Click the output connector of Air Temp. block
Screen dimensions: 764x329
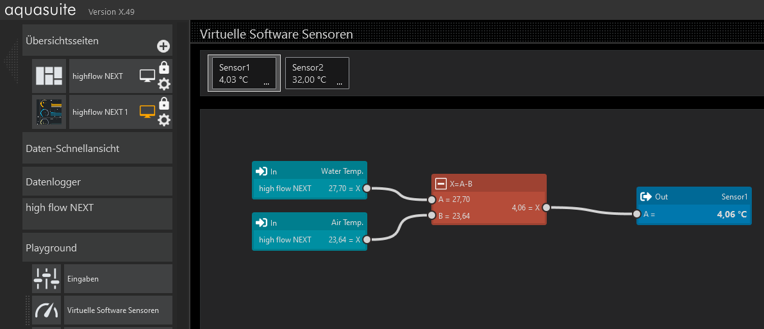367,240
